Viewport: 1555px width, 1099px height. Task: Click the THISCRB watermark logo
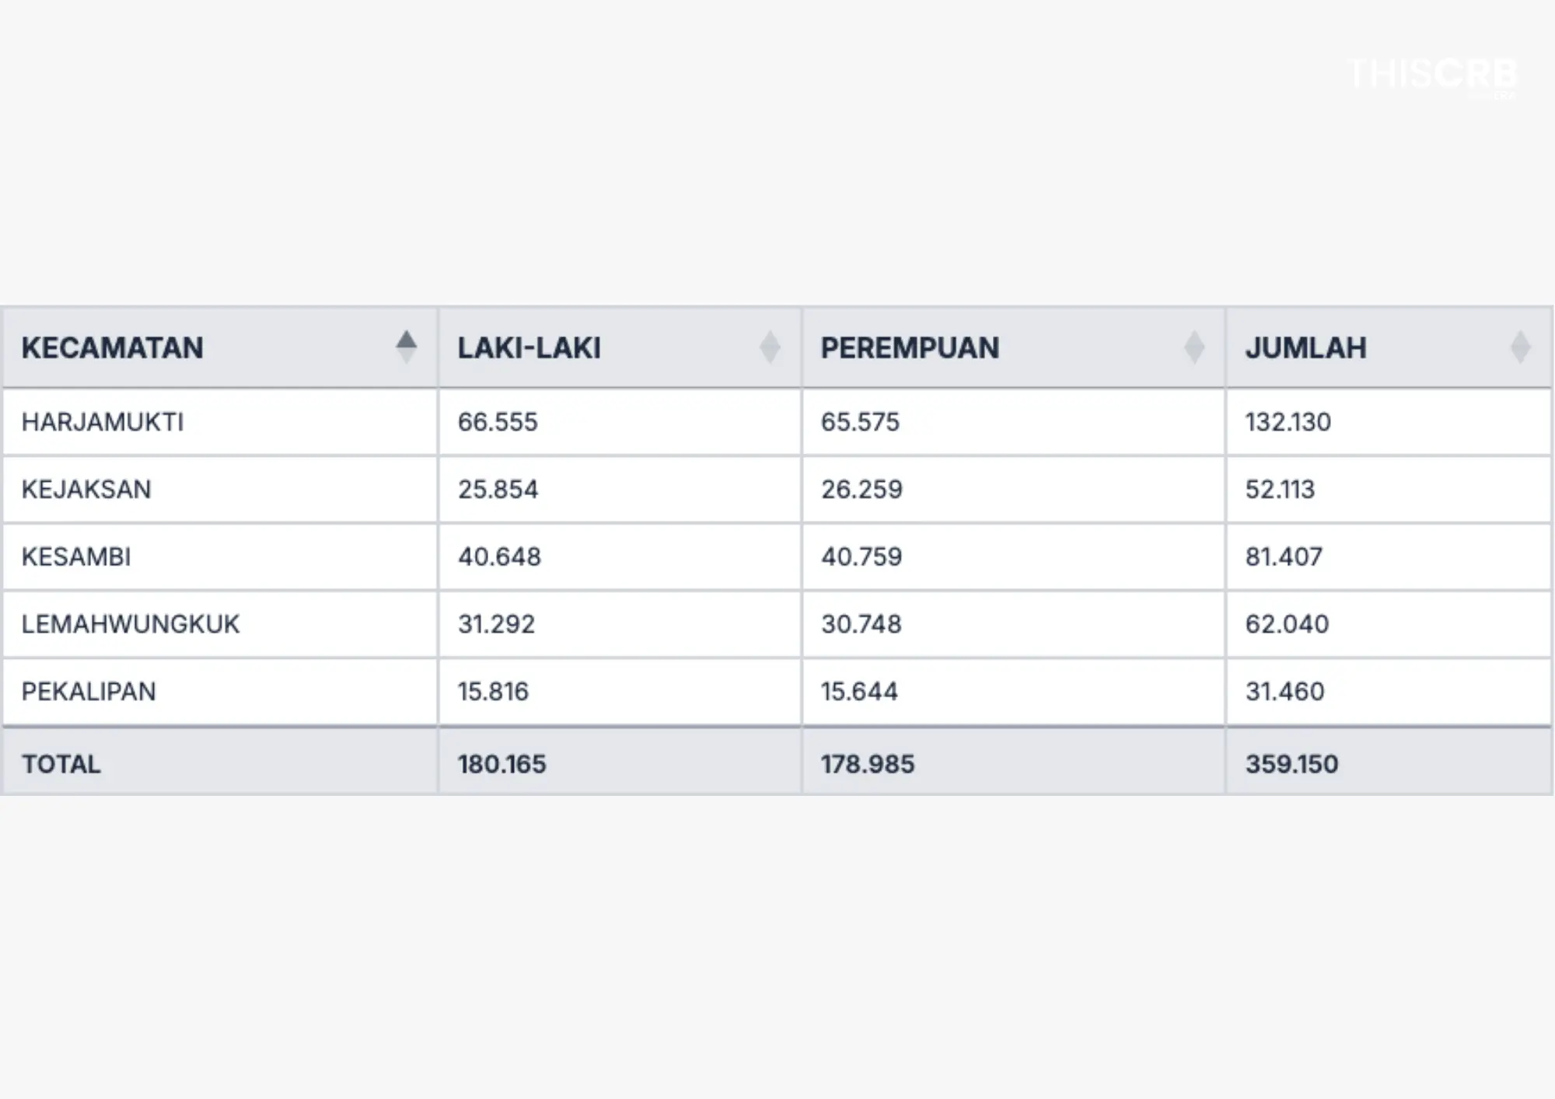pyautogui.click(x=1433, y=75)
